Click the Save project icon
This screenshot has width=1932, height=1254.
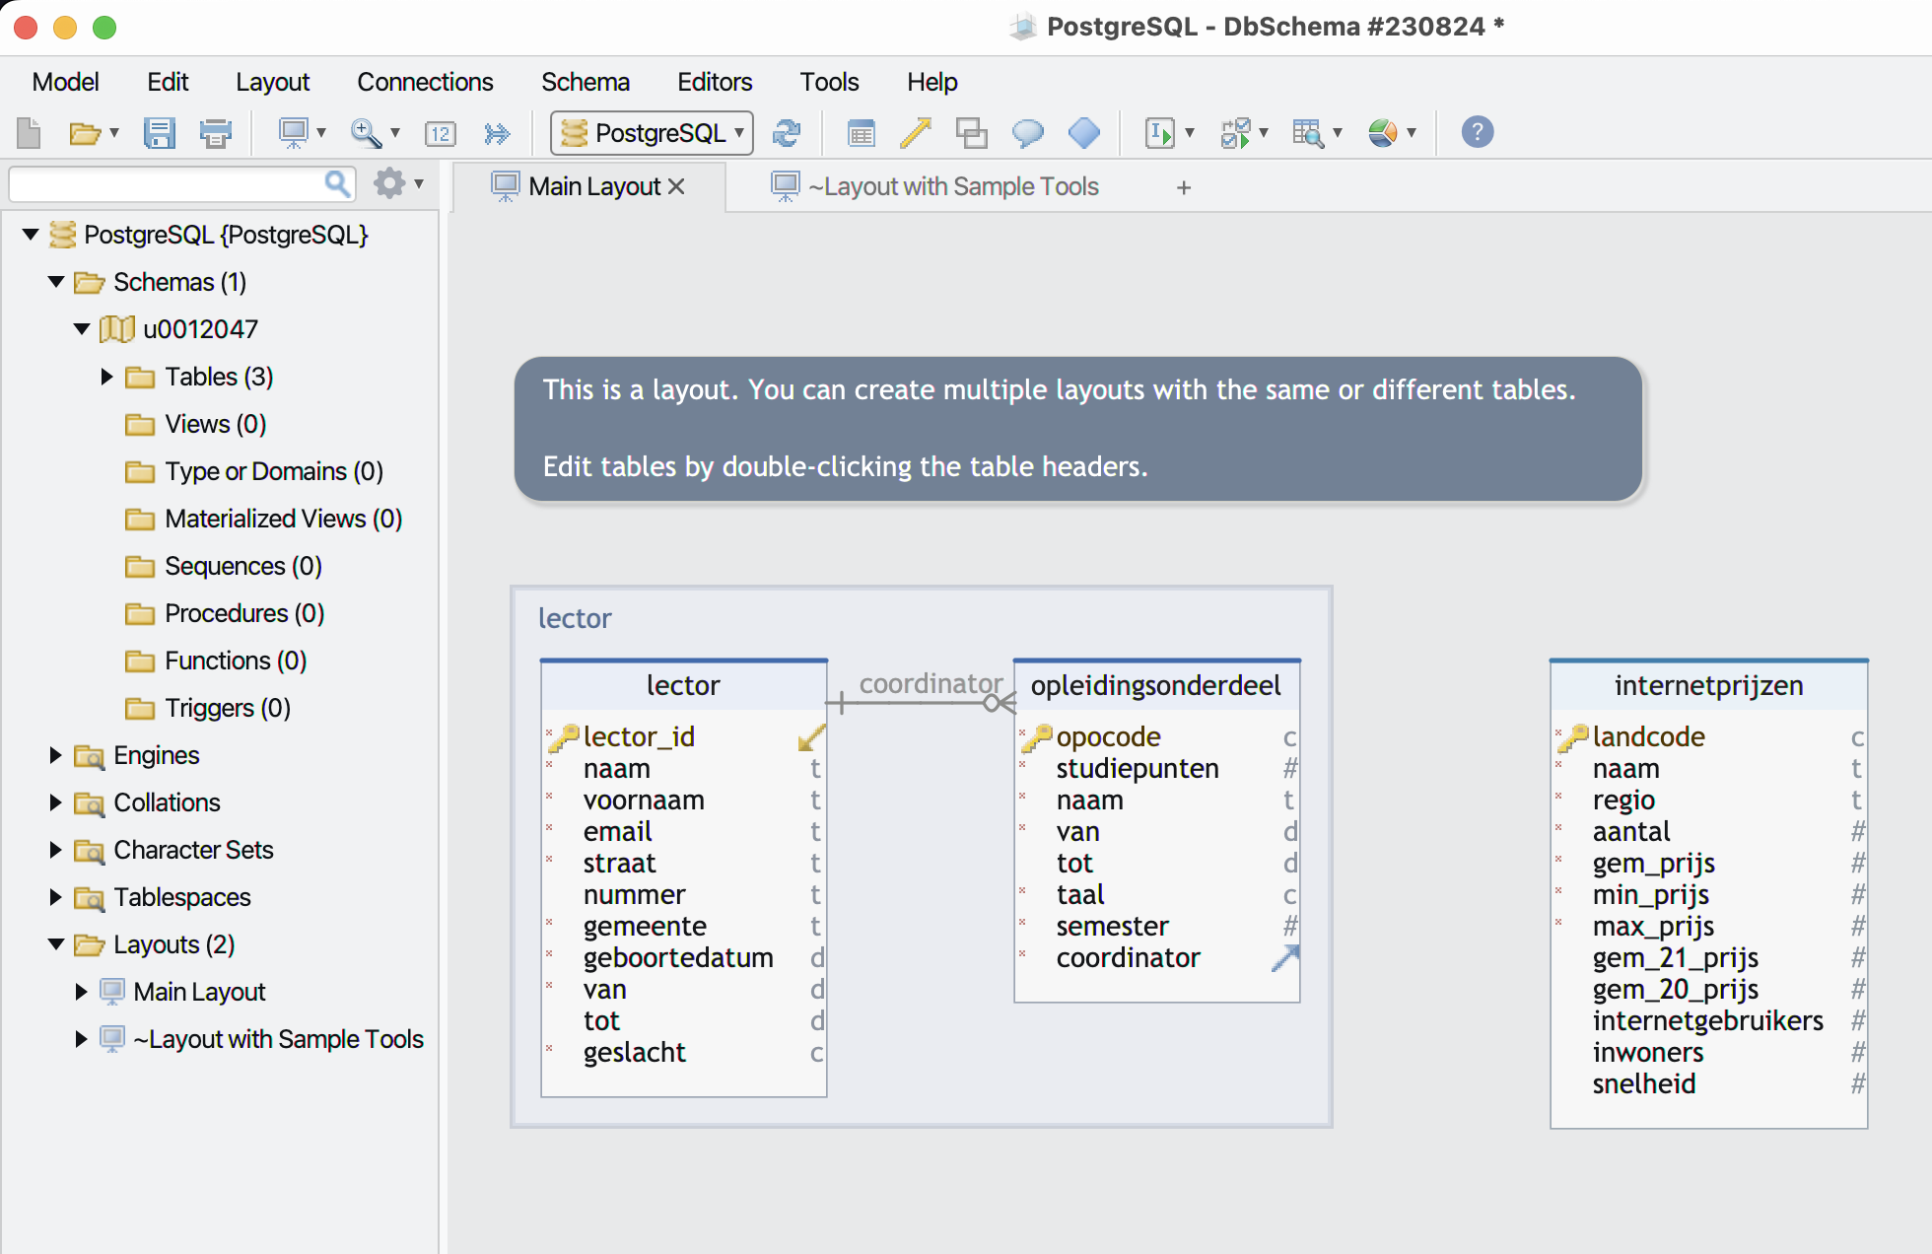click(x=159, y=132)
